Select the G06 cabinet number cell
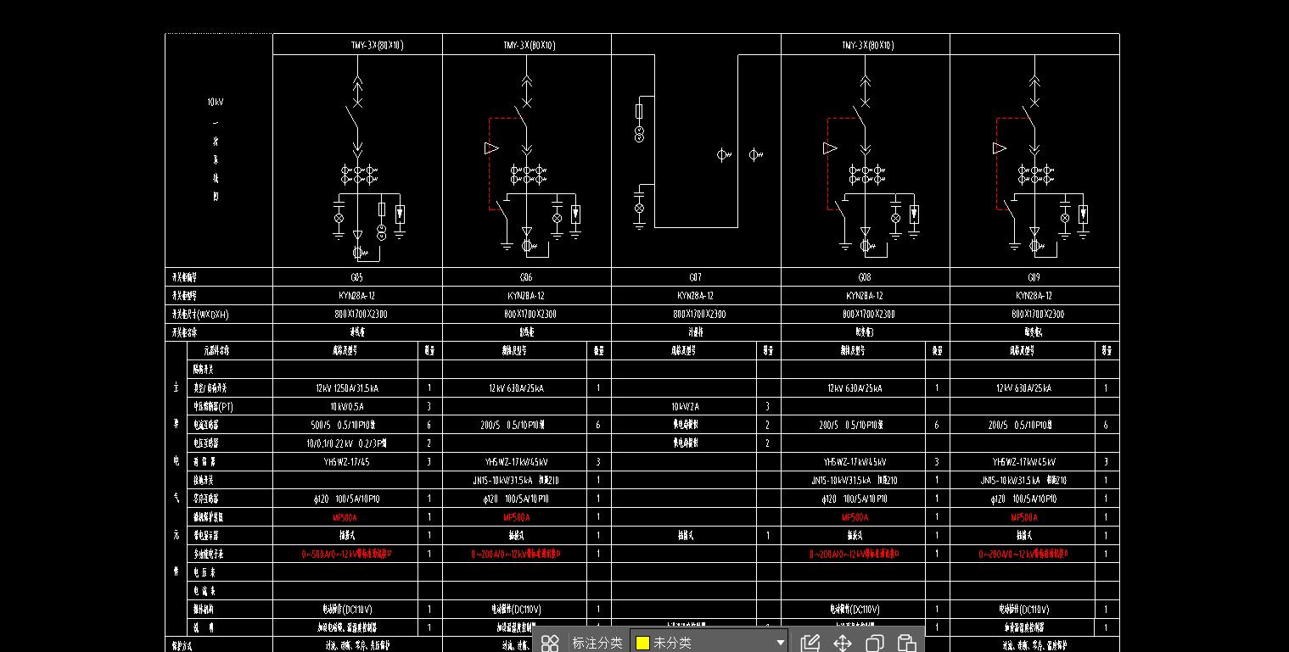Image resolution: width=1289 pixels, height=652 pixels. point(526,277)
